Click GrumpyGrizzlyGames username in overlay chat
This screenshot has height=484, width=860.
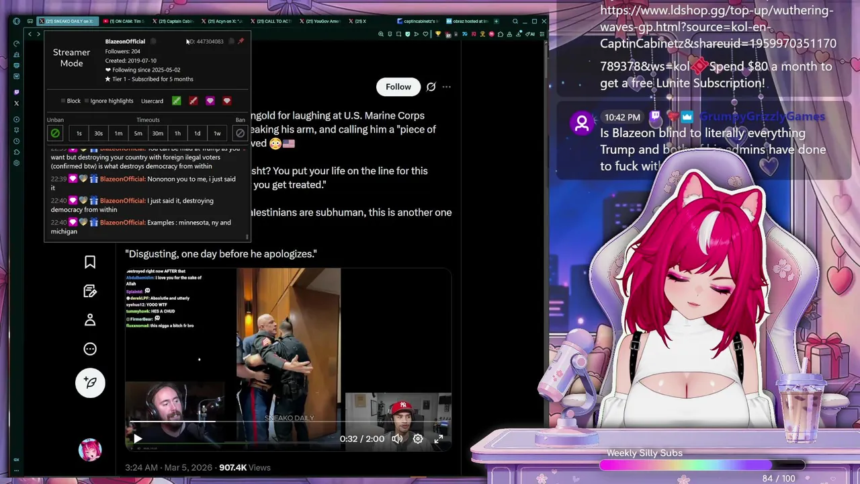point(762,117)
